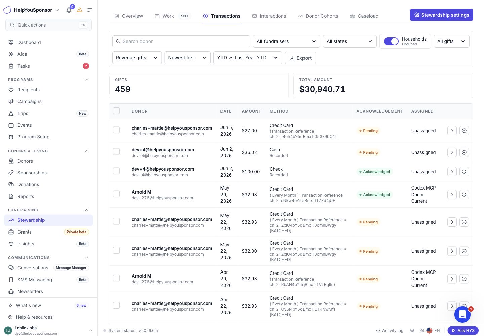Open Campaigns from the sidebar
Screen dimensions: 484x336
(x=48, y=101)
